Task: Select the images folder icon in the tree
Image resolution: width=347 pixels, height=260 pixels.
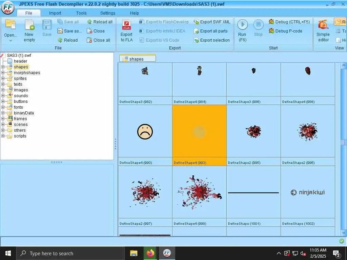Action: (10, 90)
